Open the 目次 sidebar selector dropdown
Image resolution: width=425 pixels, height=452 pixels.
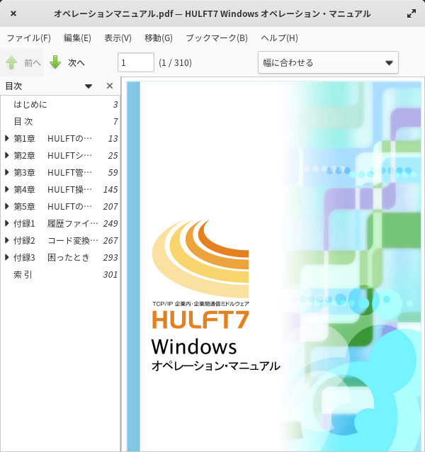89,86
